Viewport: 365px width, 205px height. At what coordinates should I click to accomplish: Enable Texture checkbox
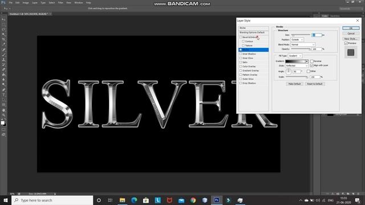point(244,46)
